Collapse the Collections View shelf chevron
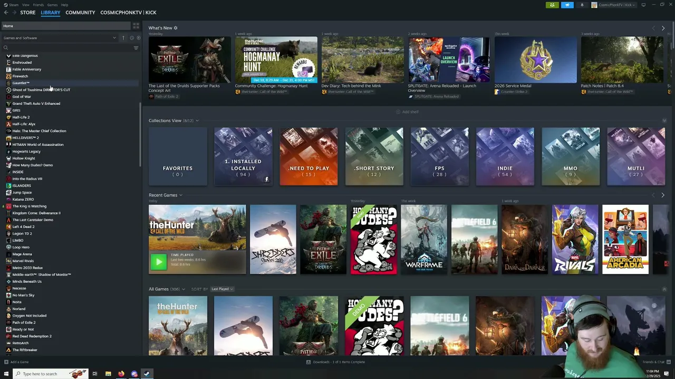 pyautogui.click(x=664, y=121)
